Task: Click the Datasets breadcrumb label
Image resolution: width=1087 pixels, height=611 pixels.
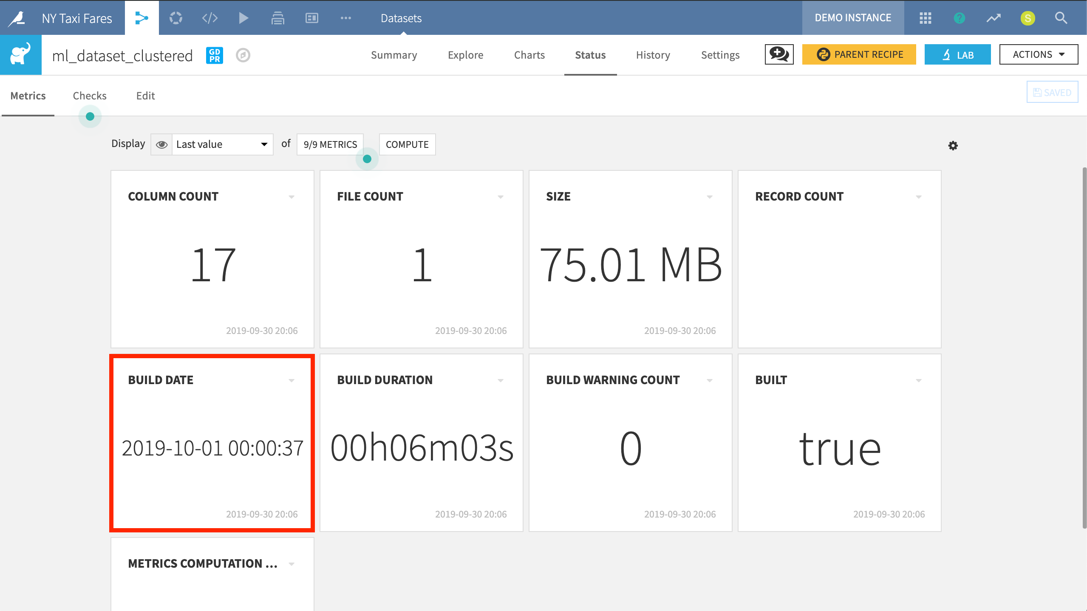Action: click(x=401, y=18)
